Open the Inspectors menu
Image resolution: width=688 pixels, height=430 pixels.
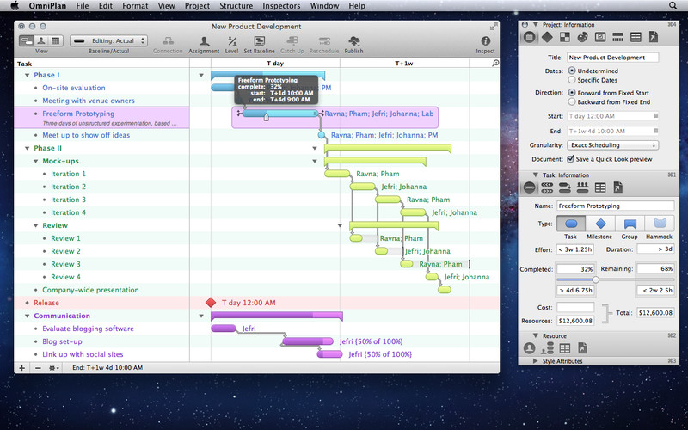[283, 6]
